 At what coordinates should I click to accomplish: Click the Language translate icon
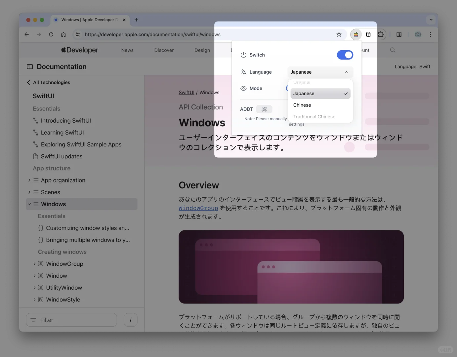coord(243,72)
